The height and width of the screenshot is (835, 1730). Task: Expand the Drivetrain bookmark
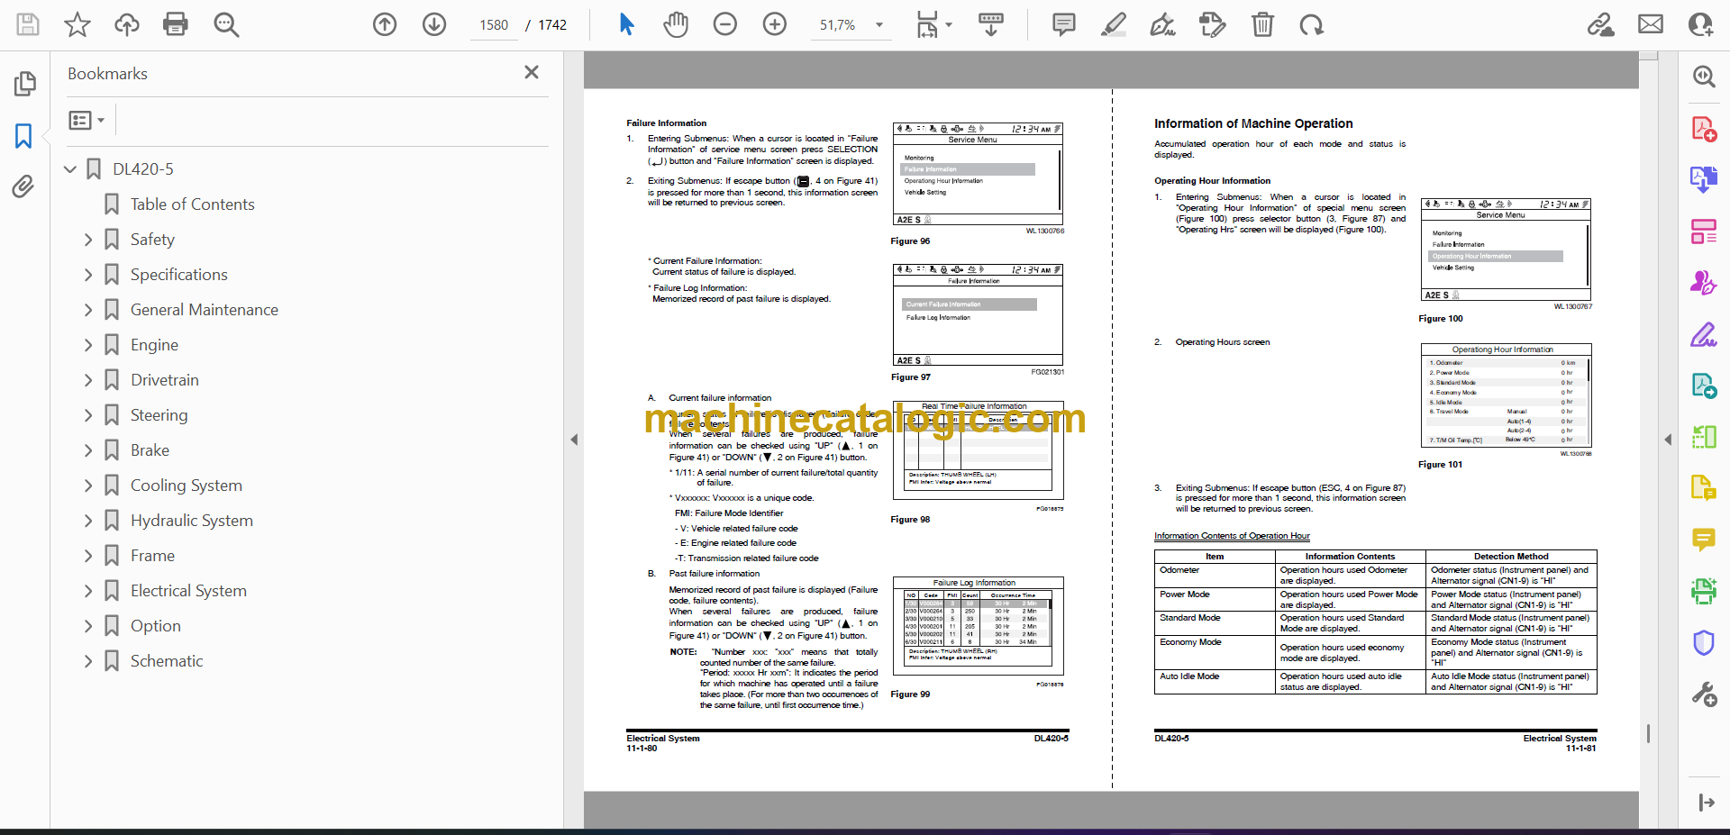(88, 380)
